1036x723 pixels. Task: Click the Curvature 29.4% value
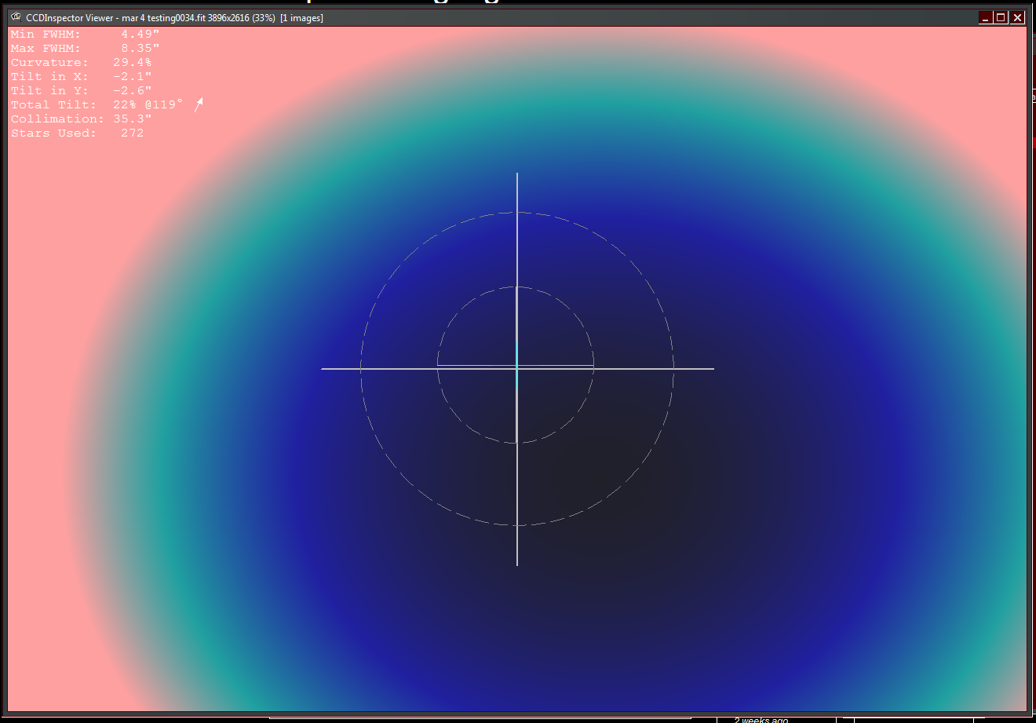[133, 63]
